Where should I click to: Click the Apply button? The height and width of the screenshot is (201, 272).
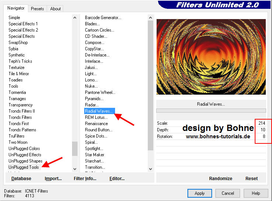point(200,193)
